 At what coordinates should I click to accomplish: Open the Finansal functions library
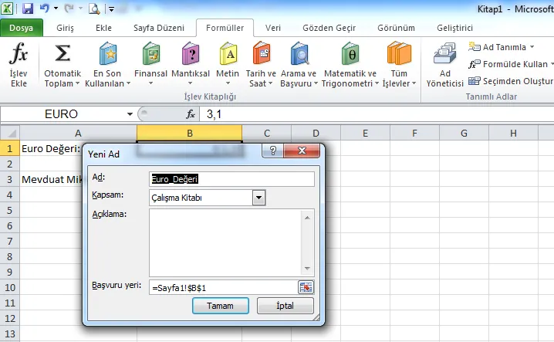[x=150, y=56]
